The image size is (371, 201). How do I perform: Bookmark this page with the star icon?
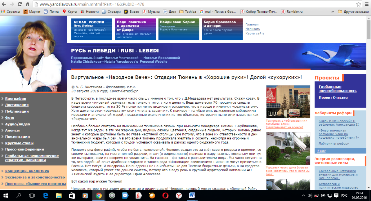pos(359,4)
